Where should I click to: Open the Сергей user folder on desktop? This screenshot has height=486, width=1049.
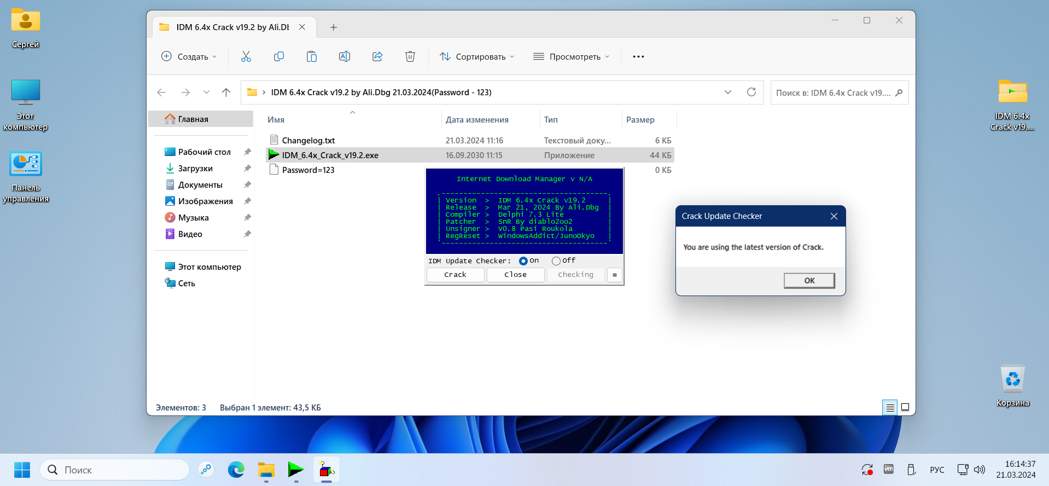[25, 28]
